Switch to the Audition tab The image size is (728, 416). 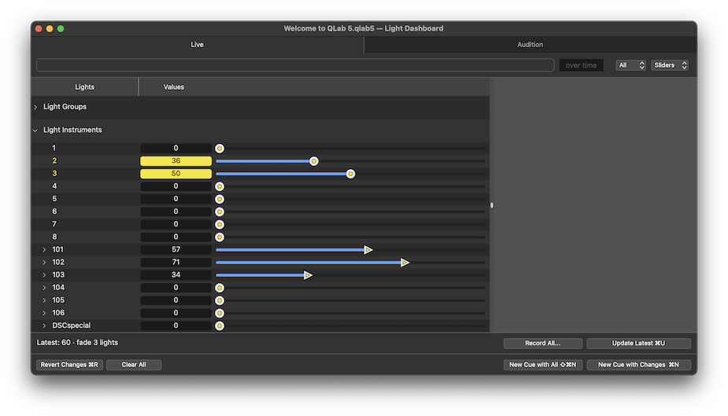click(530, 45)
